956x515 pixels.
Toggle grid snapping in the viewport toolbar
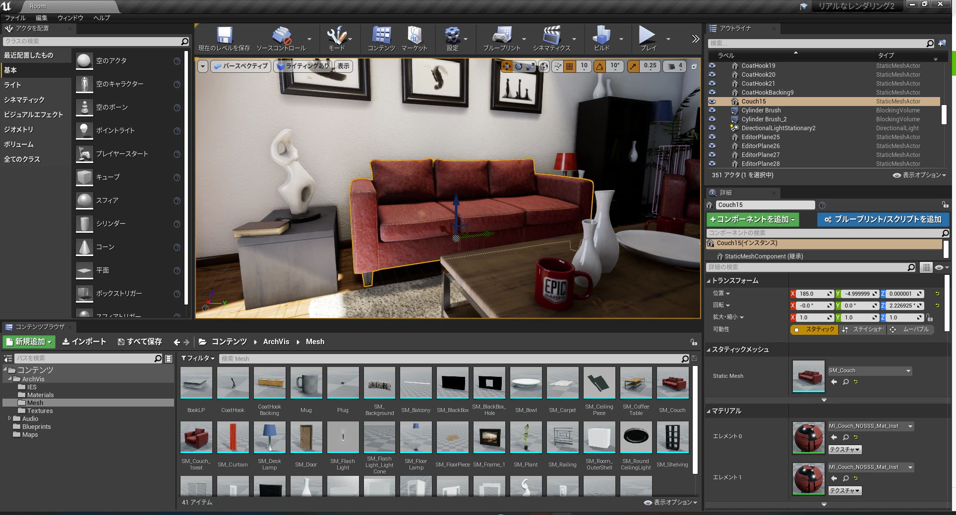(570, 66)
